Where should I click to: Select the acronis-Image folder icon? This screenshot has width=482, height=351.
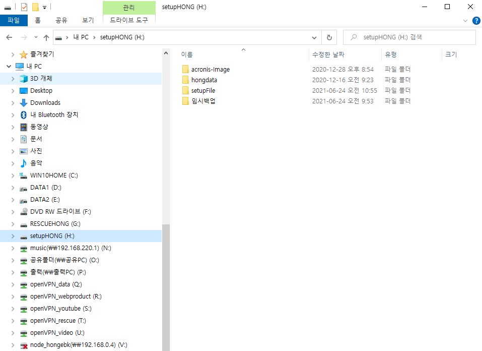tap(185, 69)
